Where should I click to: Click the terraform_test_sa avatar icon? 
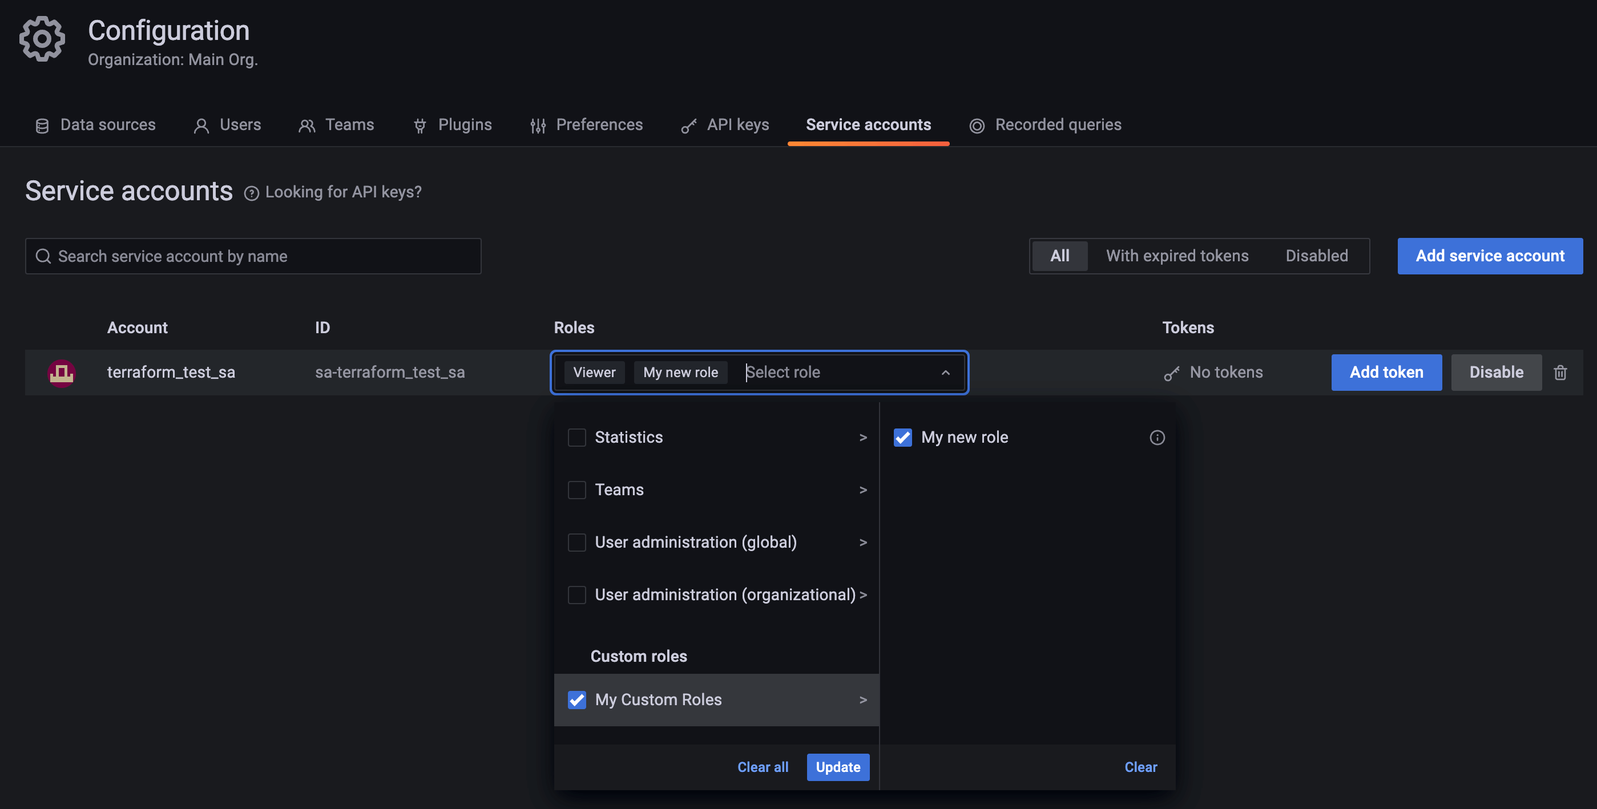[x=62, y=372]
